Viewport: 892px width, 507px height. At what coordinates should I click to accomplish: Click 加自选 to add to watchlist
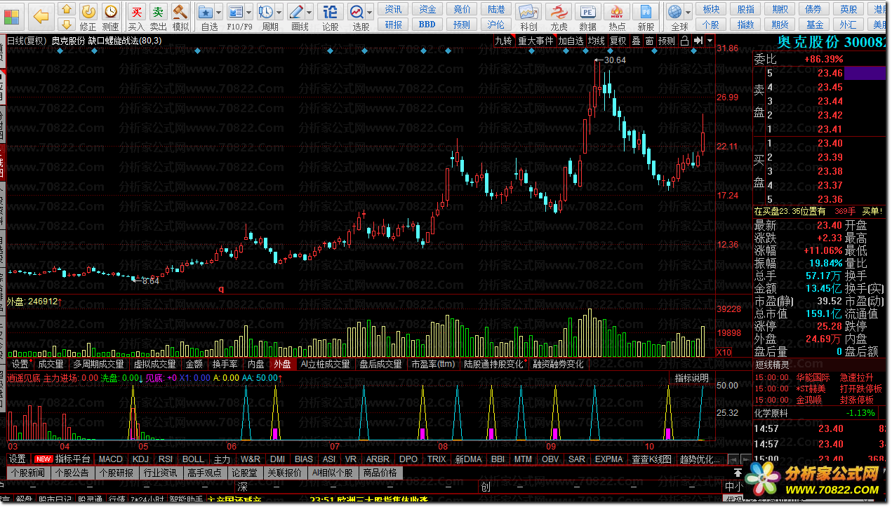tap(571, 41)
